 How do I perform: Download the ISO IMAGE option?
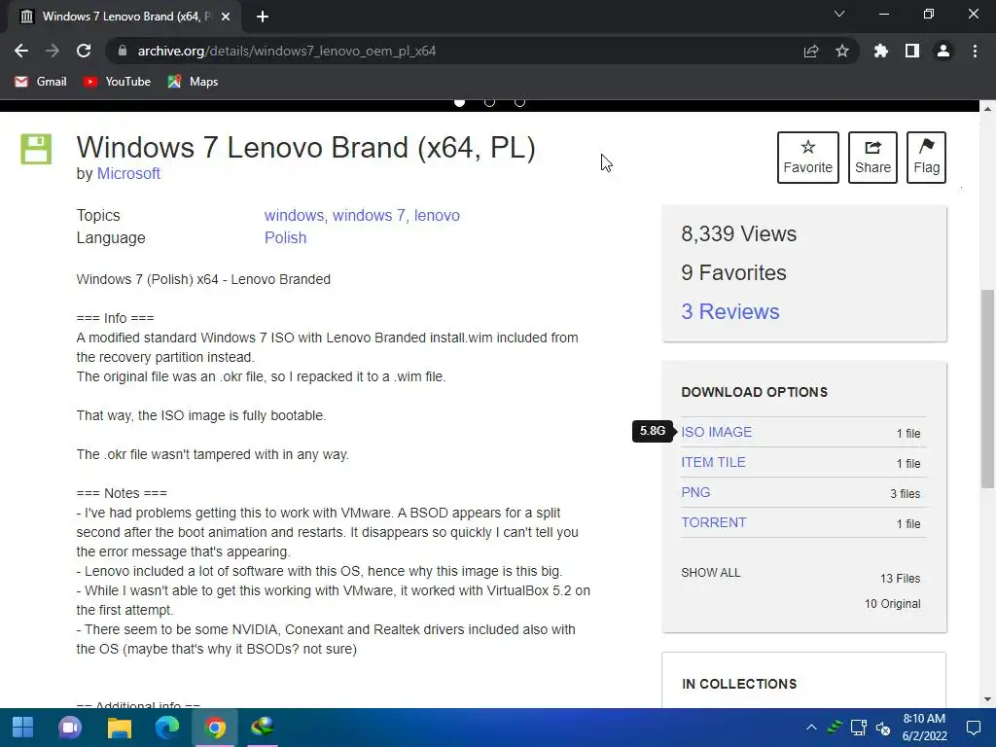(x=717, y=432)
